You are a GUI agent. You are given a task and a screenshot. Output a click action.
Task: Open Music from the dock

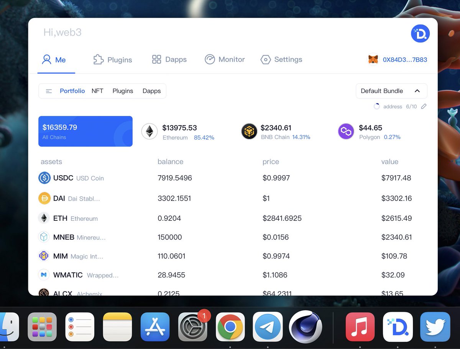pyautogui.click(x=360, y=327)
